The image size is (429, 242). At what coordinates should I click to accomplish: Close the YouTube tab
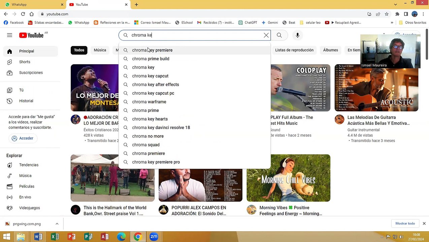(126, 4)
